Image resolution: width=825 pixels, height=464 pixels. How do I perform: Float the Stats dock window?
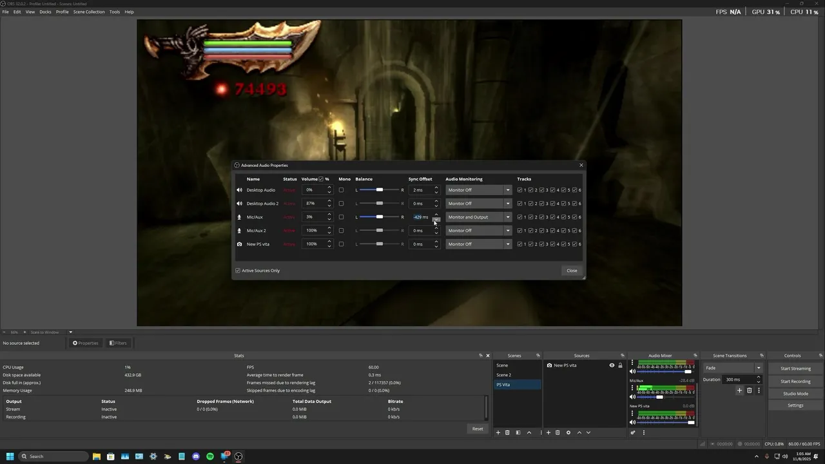pos(481,356)
